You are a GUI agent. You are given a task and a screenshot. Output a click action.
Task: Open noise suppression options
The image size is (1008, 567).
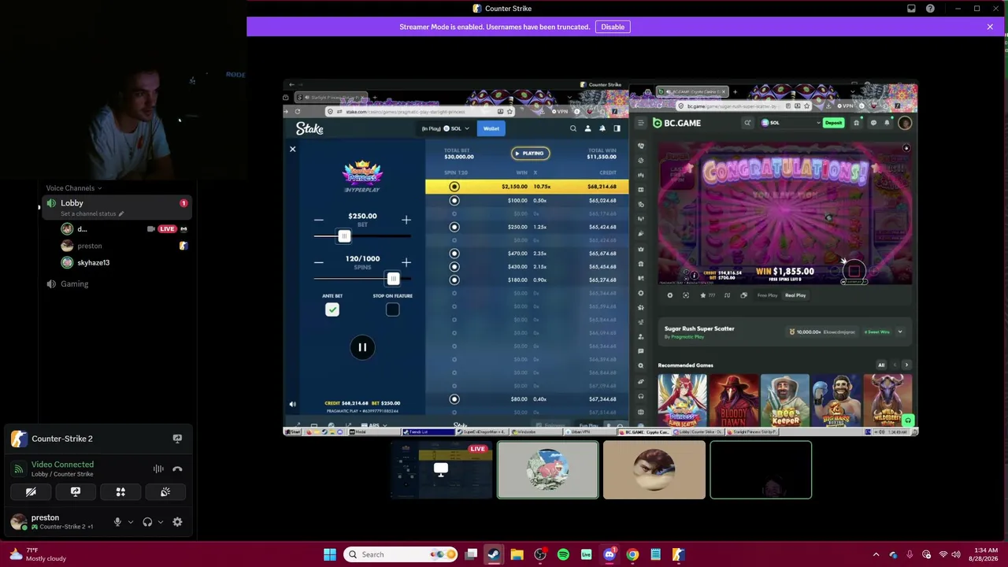tap(158, 469)
